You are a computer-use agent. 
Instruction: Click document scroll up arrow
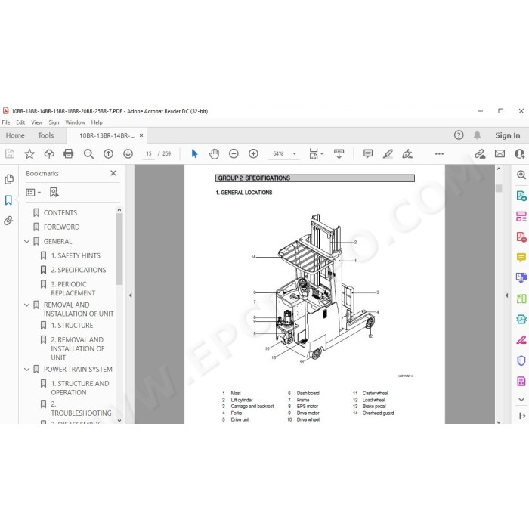pyautogui.click(x=499, y=169)
